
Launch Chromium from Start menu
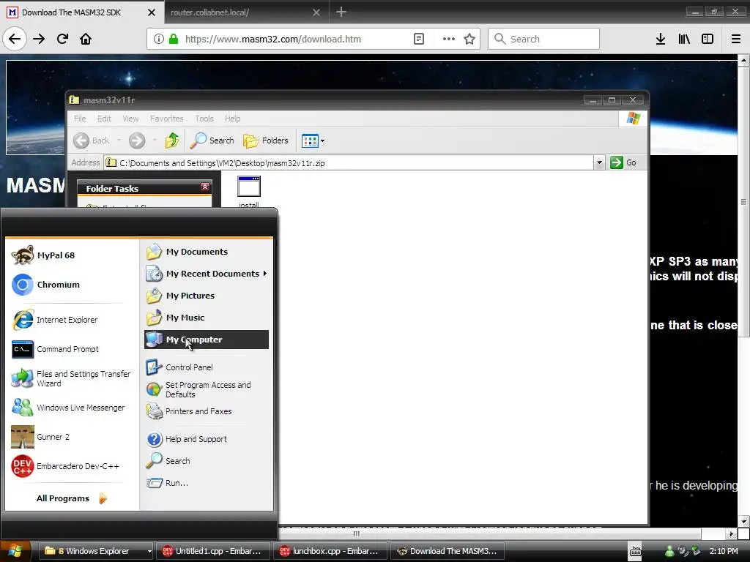click(x=71, y=285)
